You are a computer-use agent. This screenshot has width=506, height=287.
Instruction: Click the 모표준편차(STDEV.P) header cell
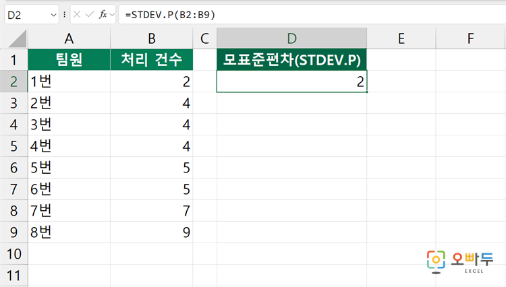click(291, 59)
